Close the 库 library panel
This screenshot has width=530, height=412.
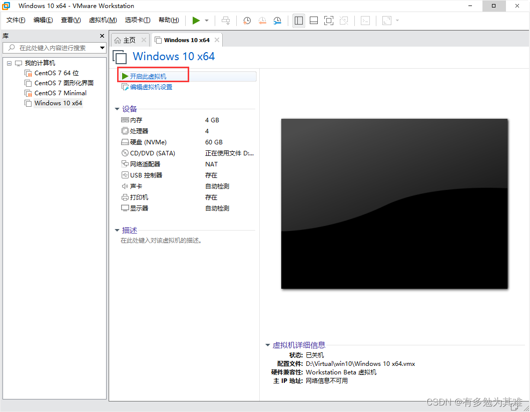[x=102, y=36]
